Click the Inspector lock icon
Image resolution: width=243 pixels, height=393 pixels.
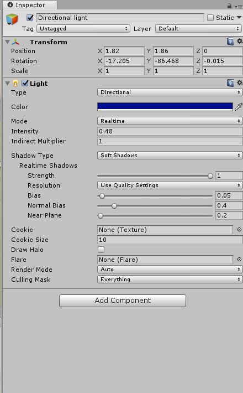229,6
